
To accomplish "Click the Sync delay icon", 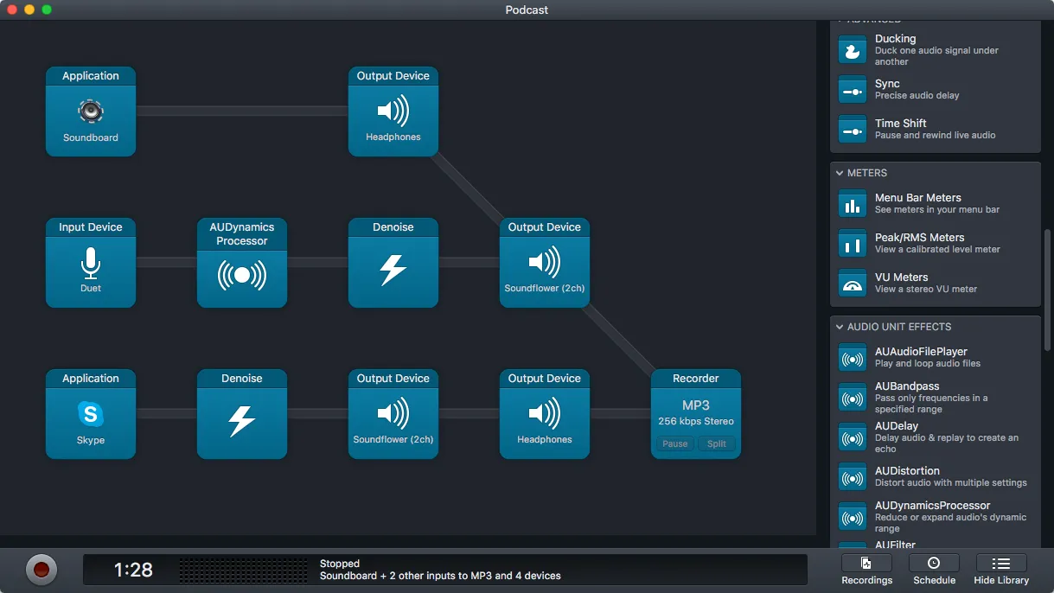I will click(853, 90).
